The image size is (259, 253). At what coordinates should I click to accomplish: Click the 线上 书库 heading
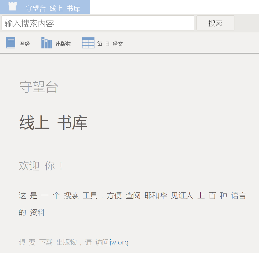click(53, 122)
